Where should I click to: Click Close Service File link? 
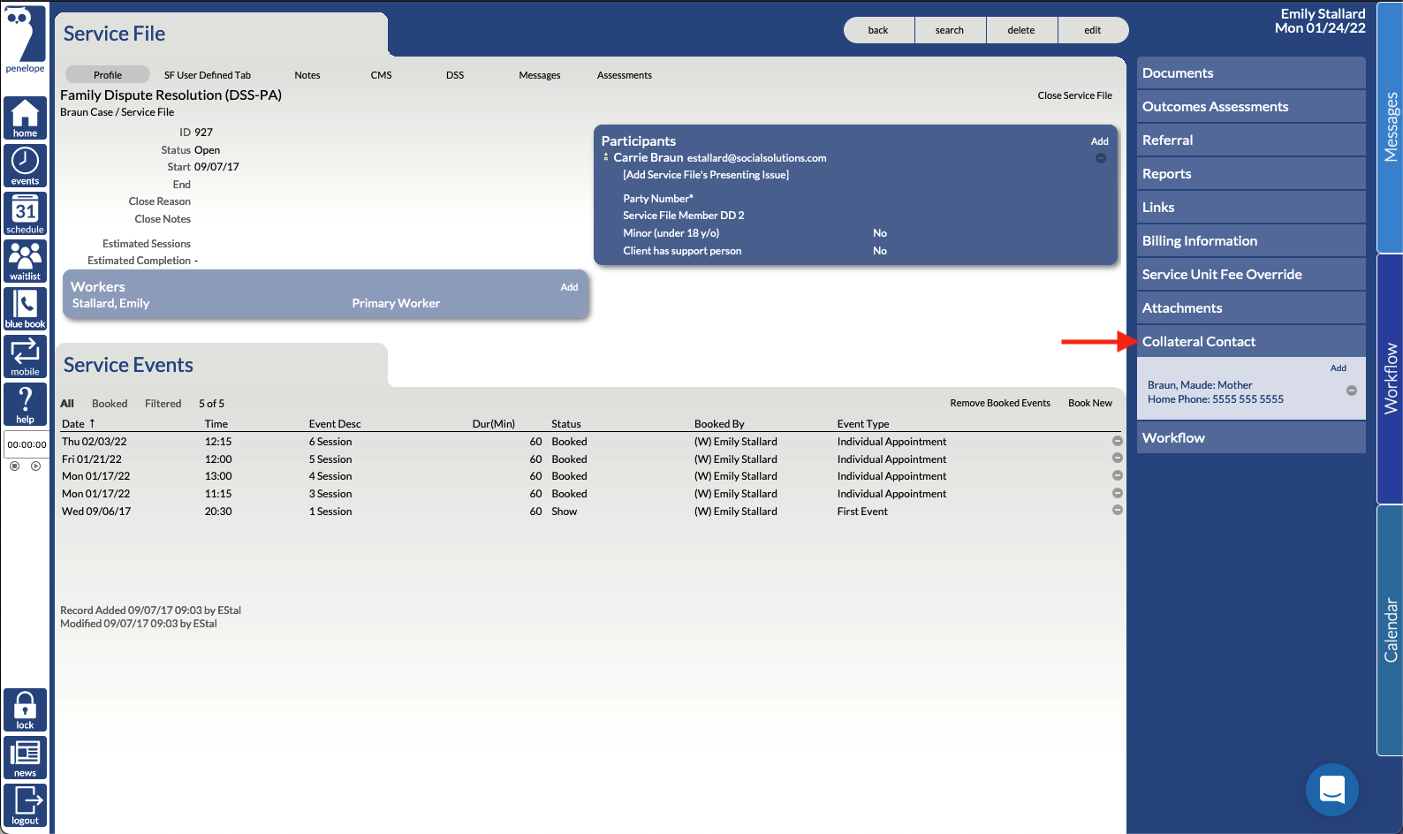(x=1074, y=95)
